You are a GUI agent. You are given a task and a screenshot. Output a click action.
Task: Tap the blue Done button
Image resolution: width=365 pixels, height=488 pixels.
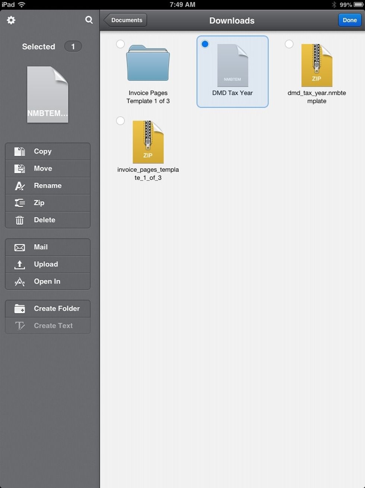[x=350, y=20]
